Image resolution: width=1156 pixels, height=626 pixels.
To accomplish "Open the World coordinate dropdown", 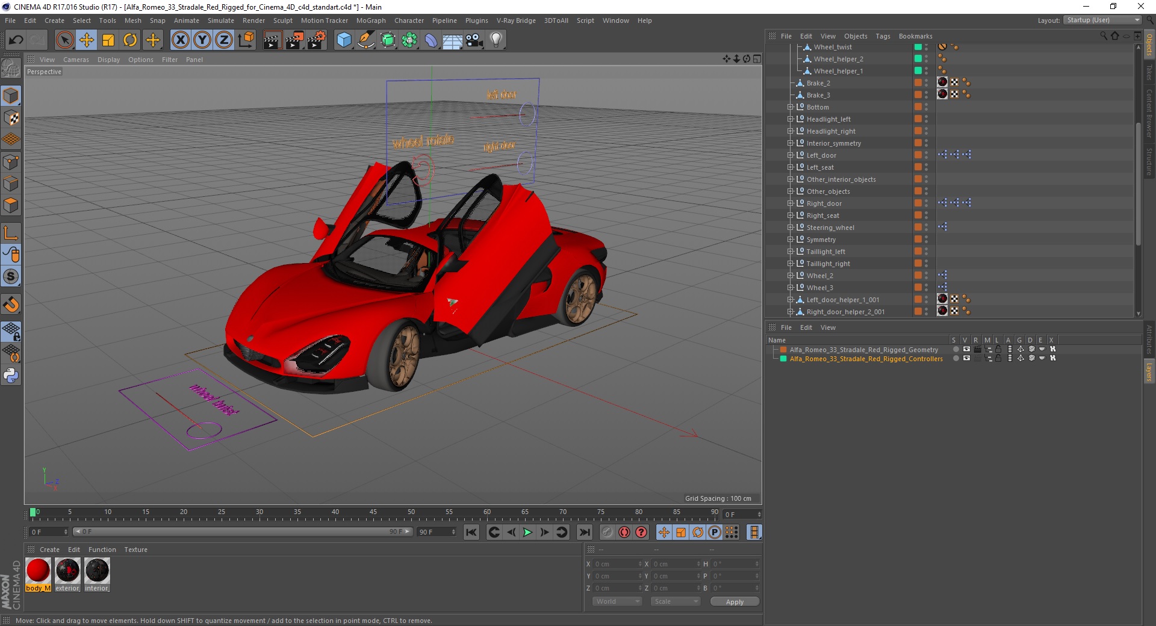I will click(x=617, y=601).
